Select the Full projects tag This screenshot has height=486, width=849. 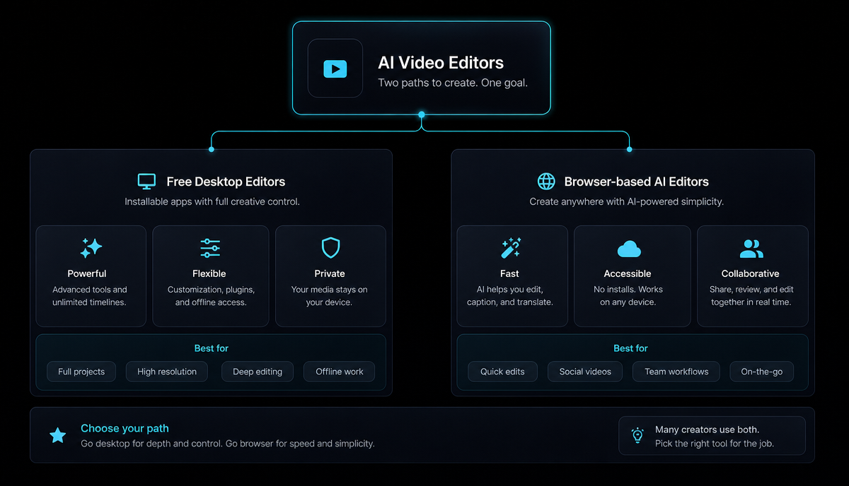[x=81, y=372]
